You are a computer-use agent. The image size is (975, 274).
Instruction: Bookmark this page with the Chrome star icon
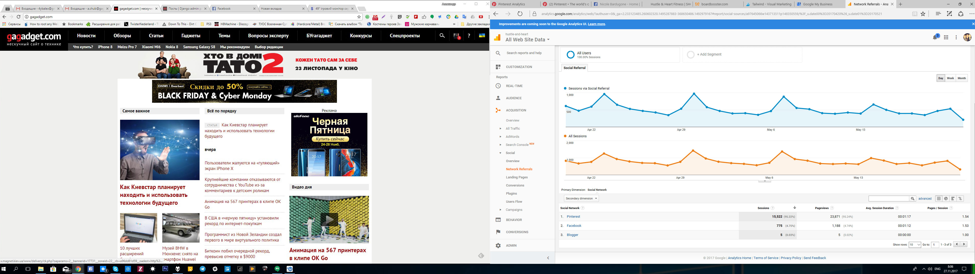[x=359, y=17]
